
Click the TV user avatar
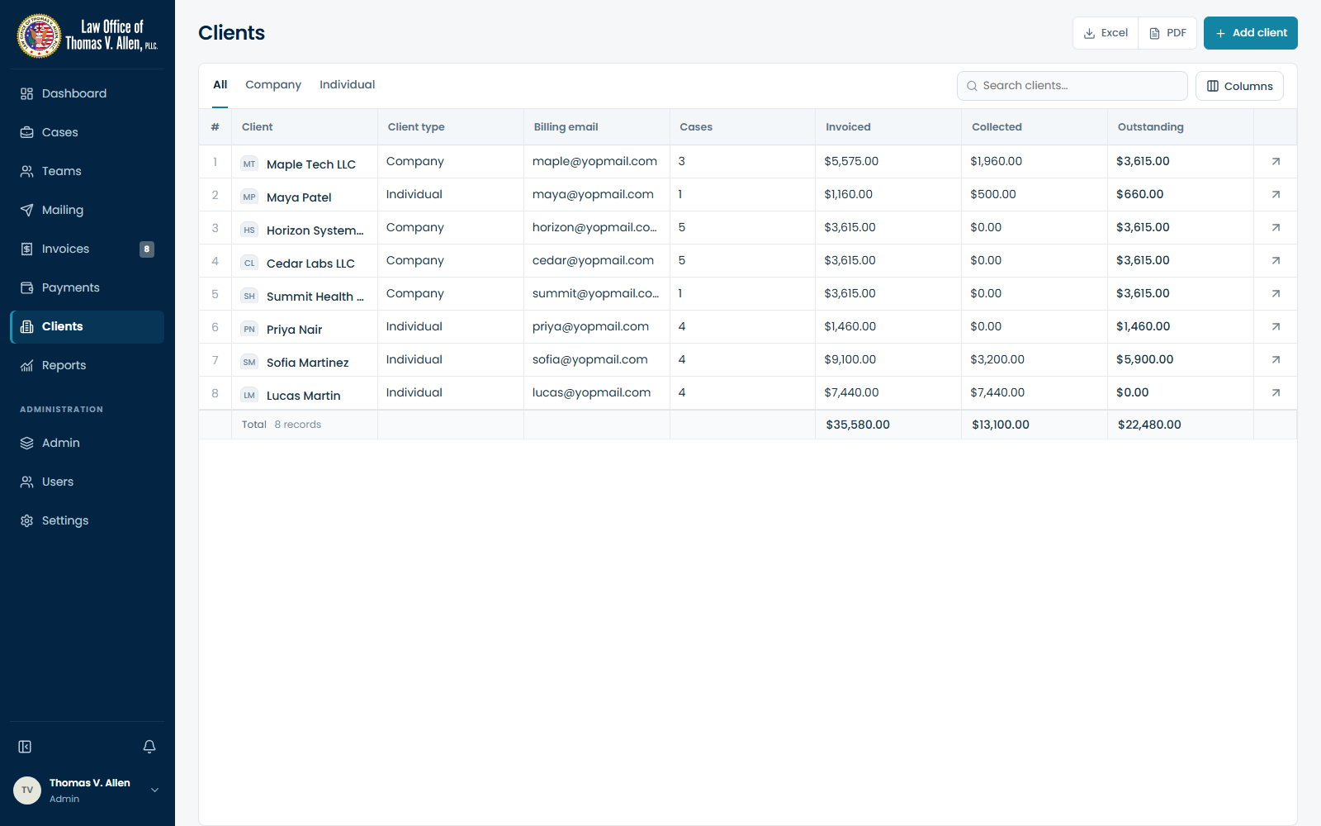pyautogui.click(x=27, y=790)
